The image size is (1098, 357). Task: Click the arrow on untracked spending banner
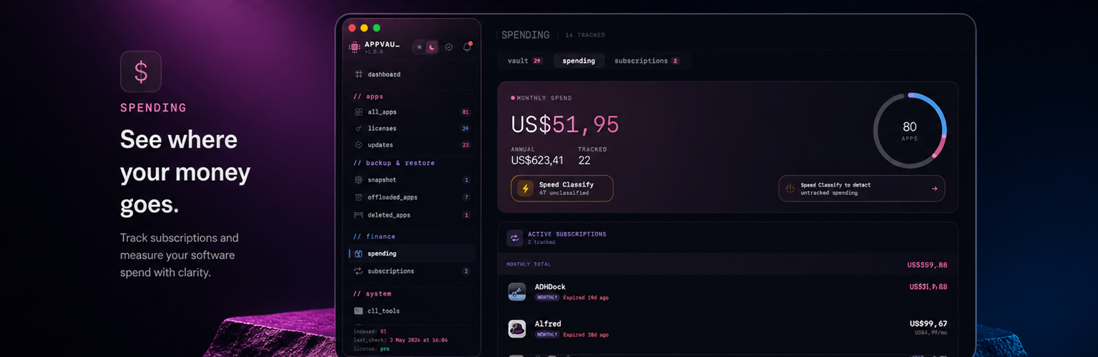click(934, 189)
